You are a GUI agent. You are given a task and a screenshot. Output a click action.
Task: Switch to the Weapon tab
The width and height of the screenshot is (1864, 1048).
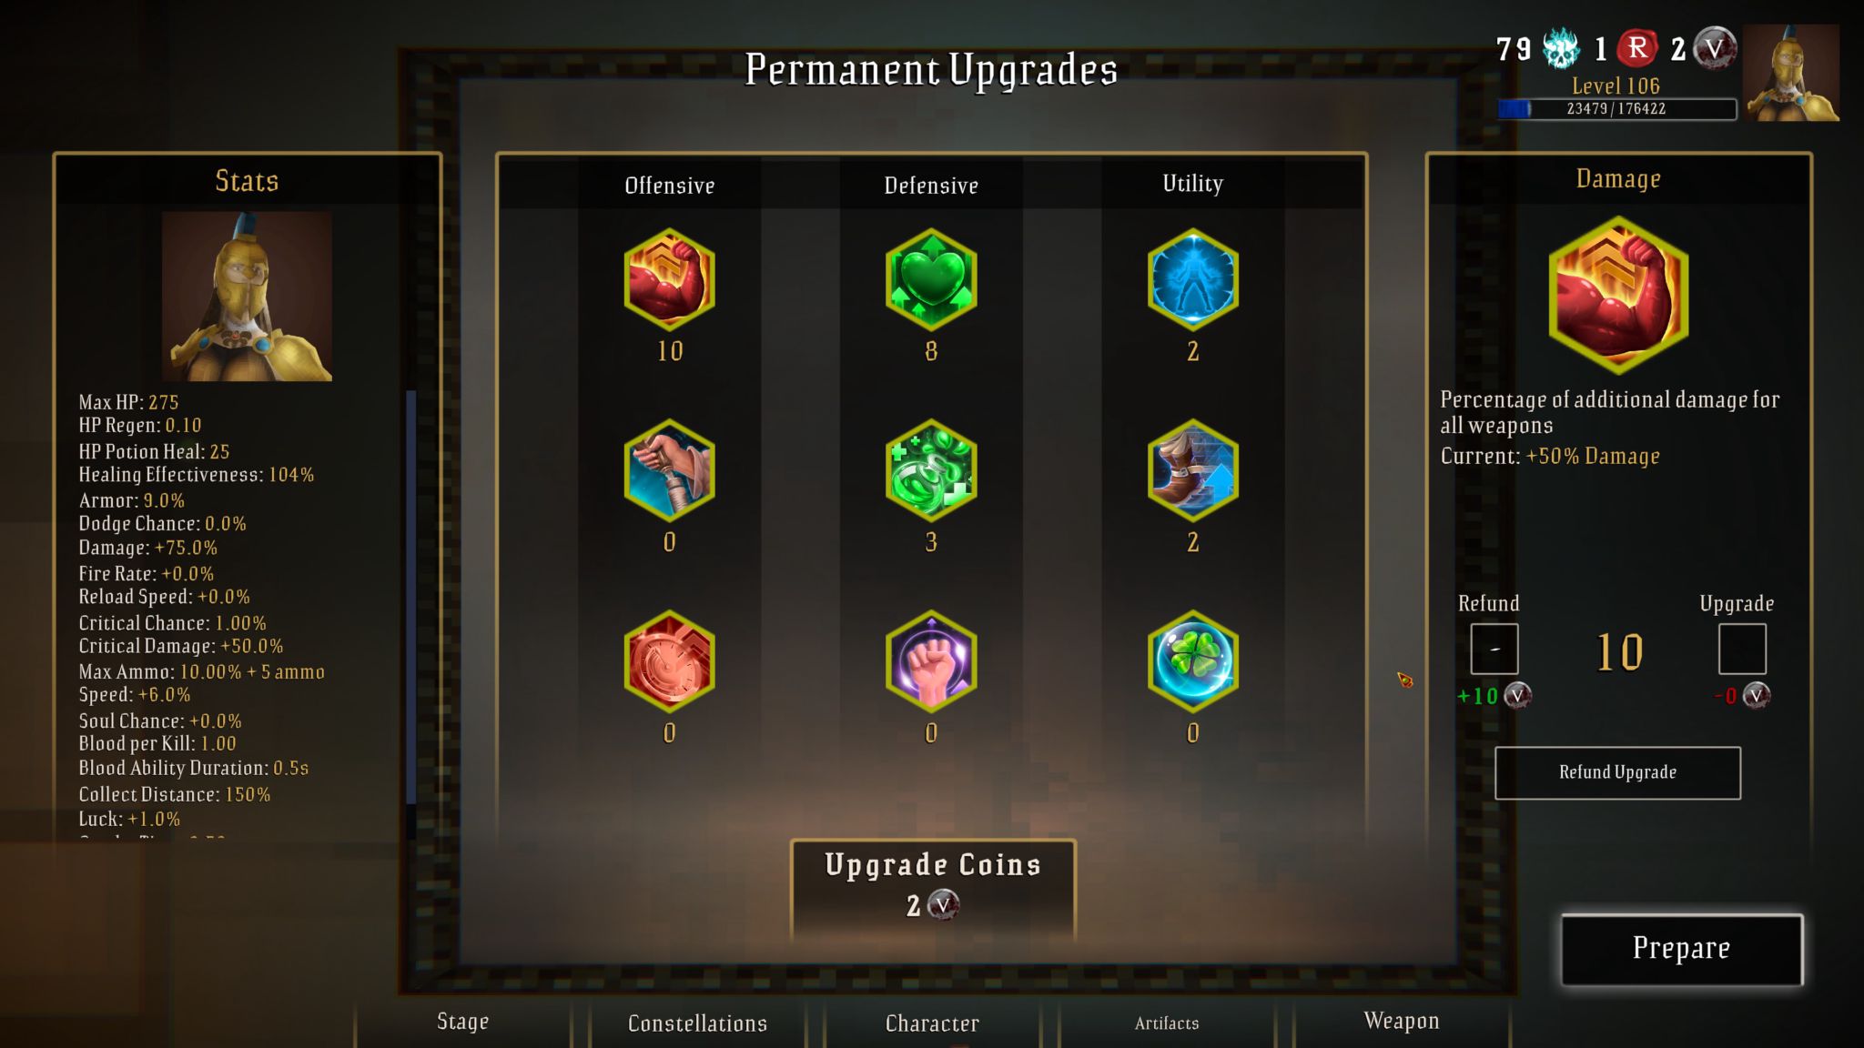click(x=1402, y=1022)
